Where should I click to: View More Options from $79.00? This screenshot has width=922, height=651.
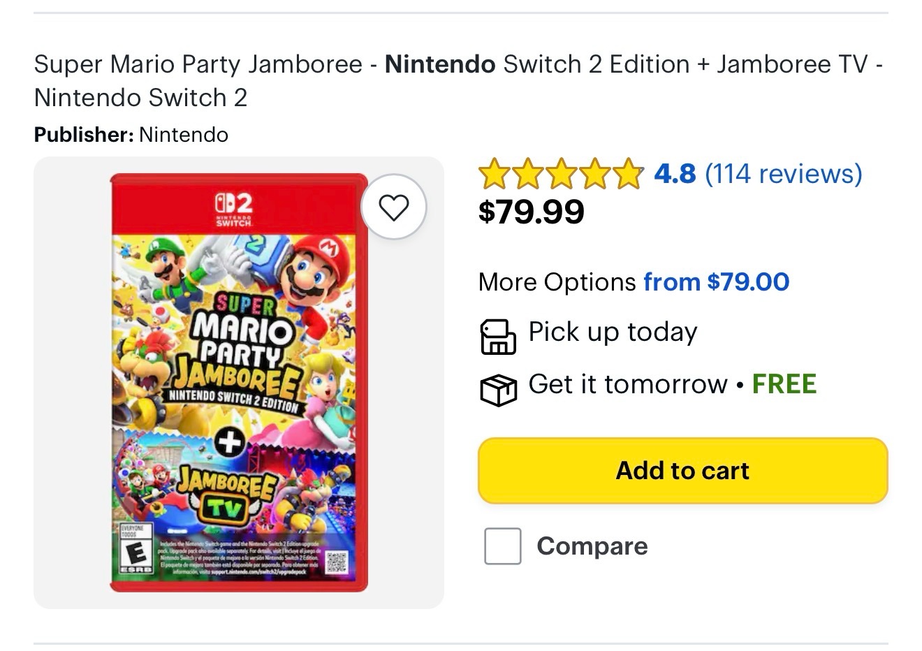tap(716, 282)
